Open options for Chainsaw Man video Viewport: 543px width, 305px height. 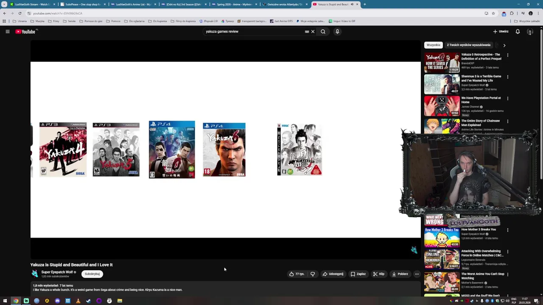point(507,121)
